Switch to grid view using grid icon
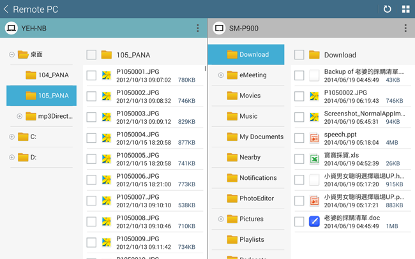Screen dimensions: 415x259 [405, 10]
